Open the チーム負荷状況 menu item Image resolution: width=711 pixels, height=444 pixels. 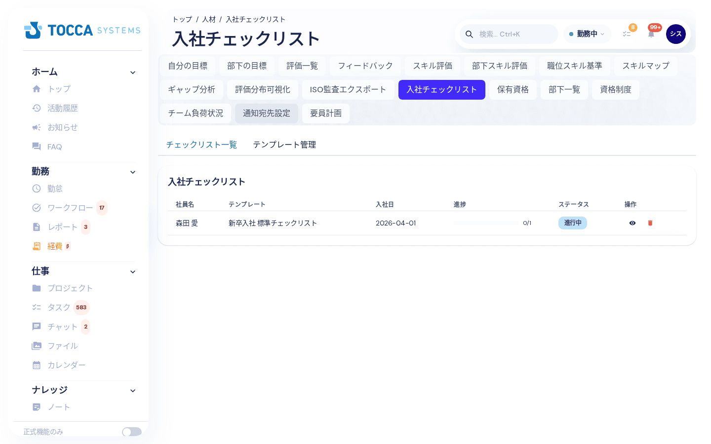196,113
